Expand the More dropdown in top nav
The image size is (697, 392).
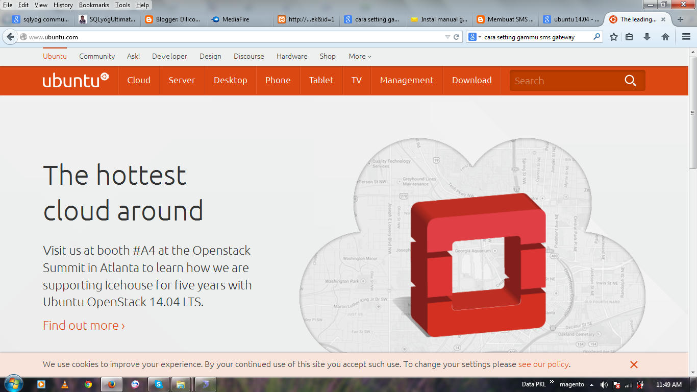pyautogui.click(x=360, y=56)
